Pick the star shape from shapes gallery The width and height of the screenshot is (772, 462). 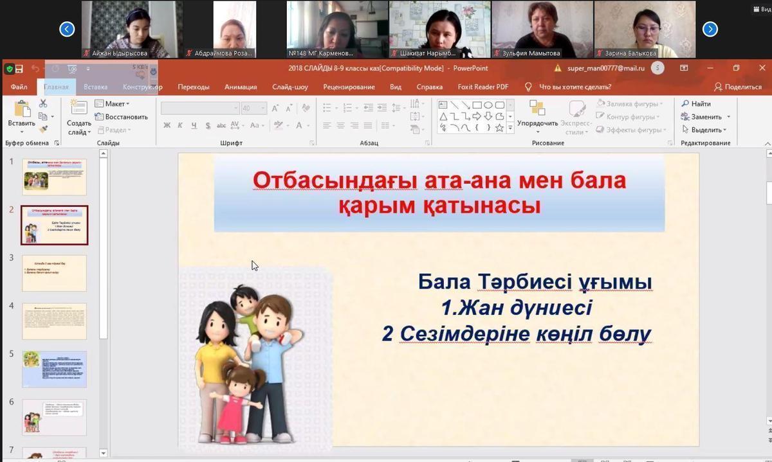(499, 127)
